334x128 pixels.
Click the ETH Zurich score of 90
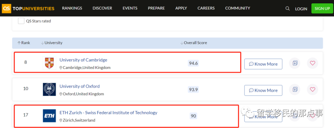(x=193, y=116)
